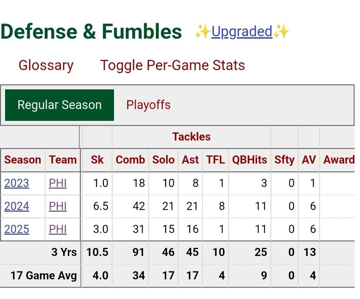
Task: Toggle Per-Game Stats view
Action: click(x=172, y=65)
